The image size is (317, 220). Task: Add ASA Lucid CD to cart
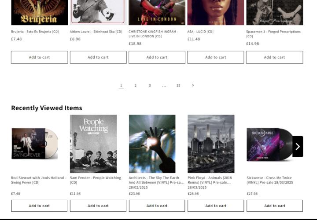[x=216, y=57]
